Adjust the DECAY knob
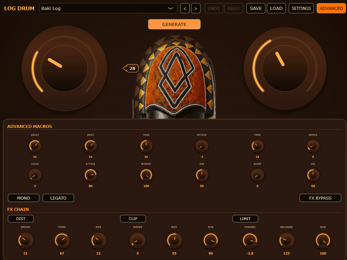347x260 pixels. point(35,146)
